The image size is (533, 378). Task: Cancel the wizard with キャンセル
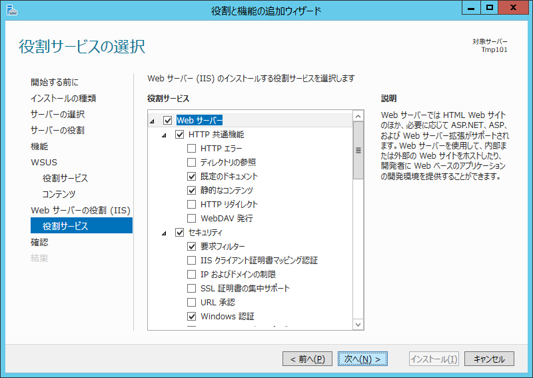pos(489,359)
